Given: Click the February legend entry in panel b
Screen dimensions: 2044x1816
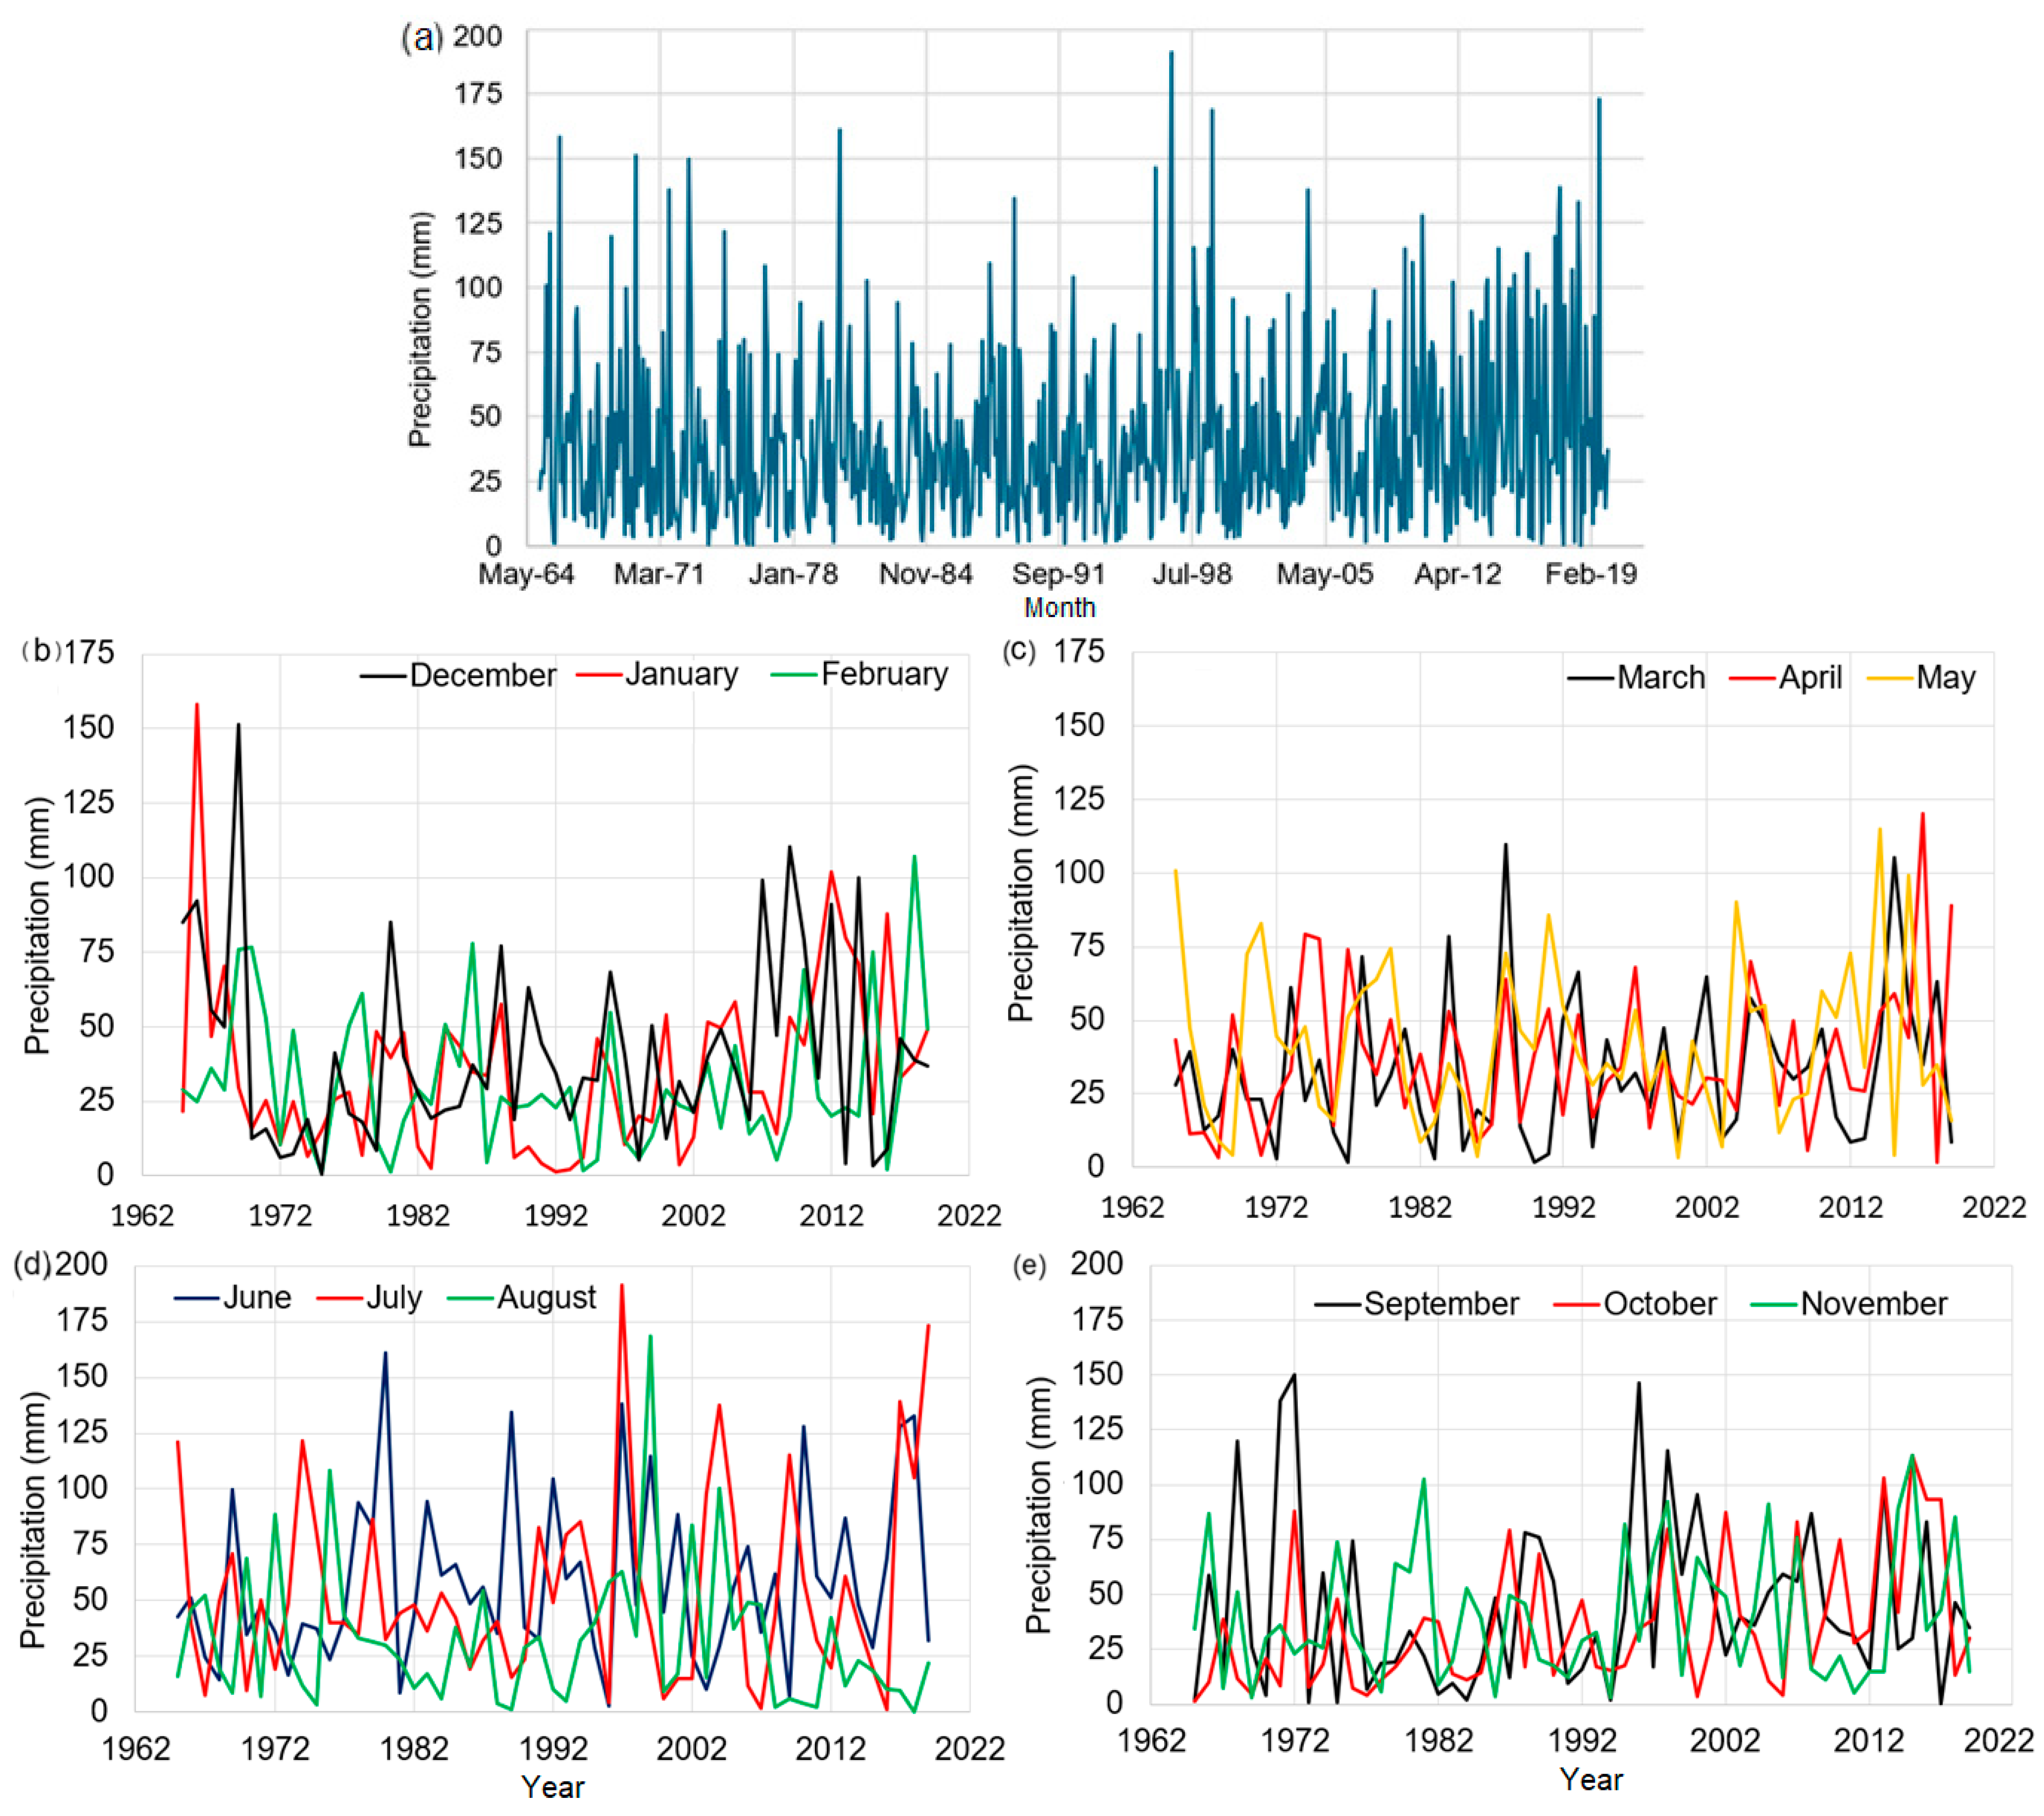Looking at the screenshot, I should coord(860,674).
